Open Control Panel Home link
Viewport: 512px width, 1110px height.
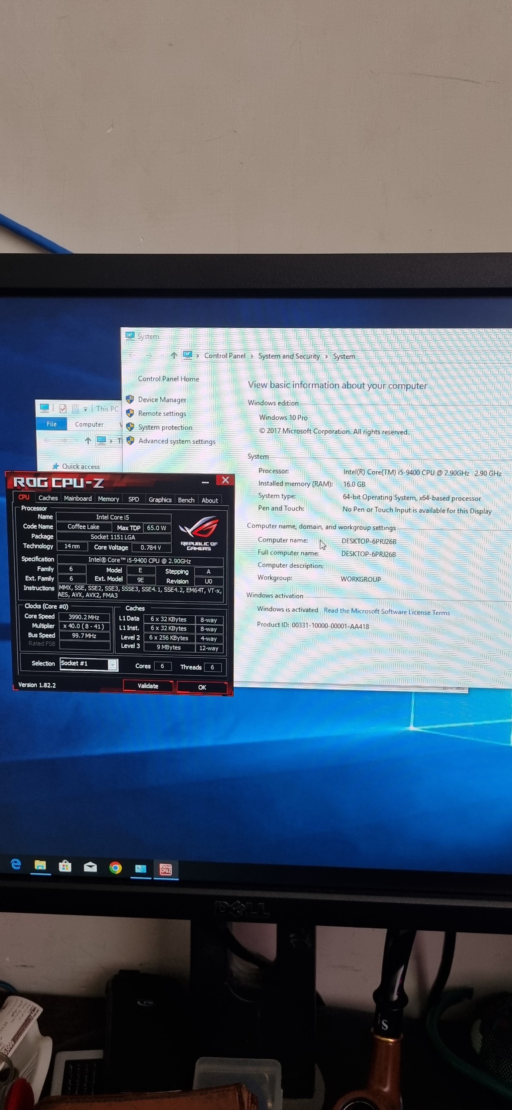click(x=169, y=379)
